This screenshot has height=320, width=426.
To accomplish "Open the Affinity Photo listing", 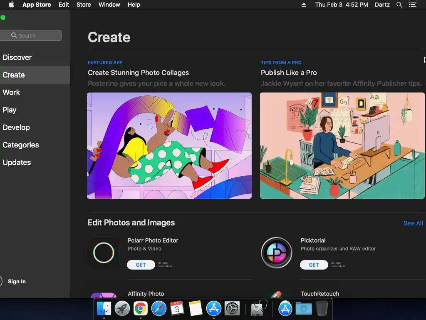I will [x=146, y=294].
